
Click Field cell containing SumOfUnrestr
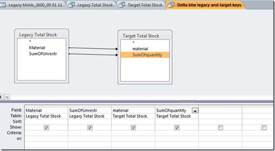point(90,111)
